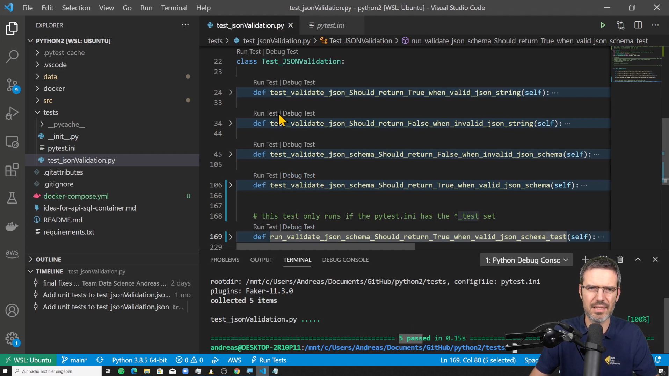Select the 'final fixes' timeline entry

112,283
